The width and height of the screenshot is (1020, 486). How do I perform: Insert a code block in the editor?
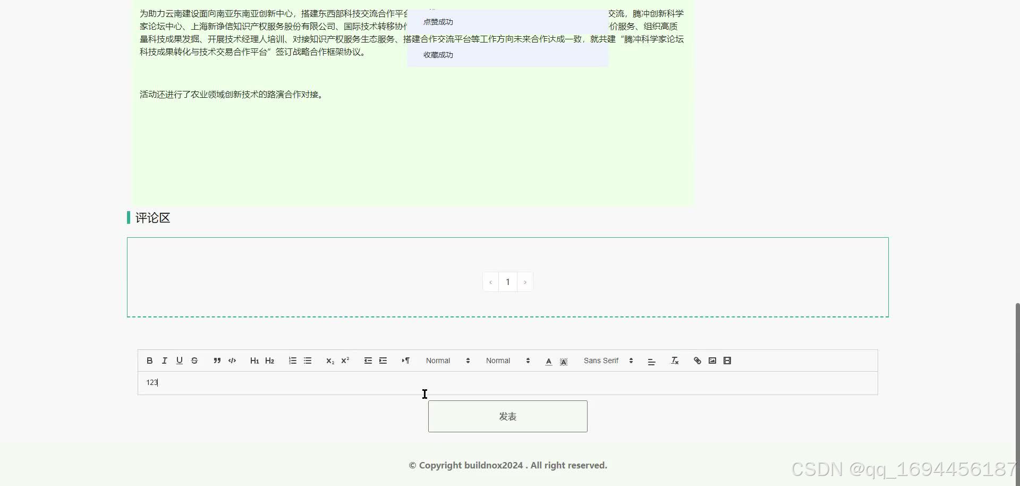(232, 361)
